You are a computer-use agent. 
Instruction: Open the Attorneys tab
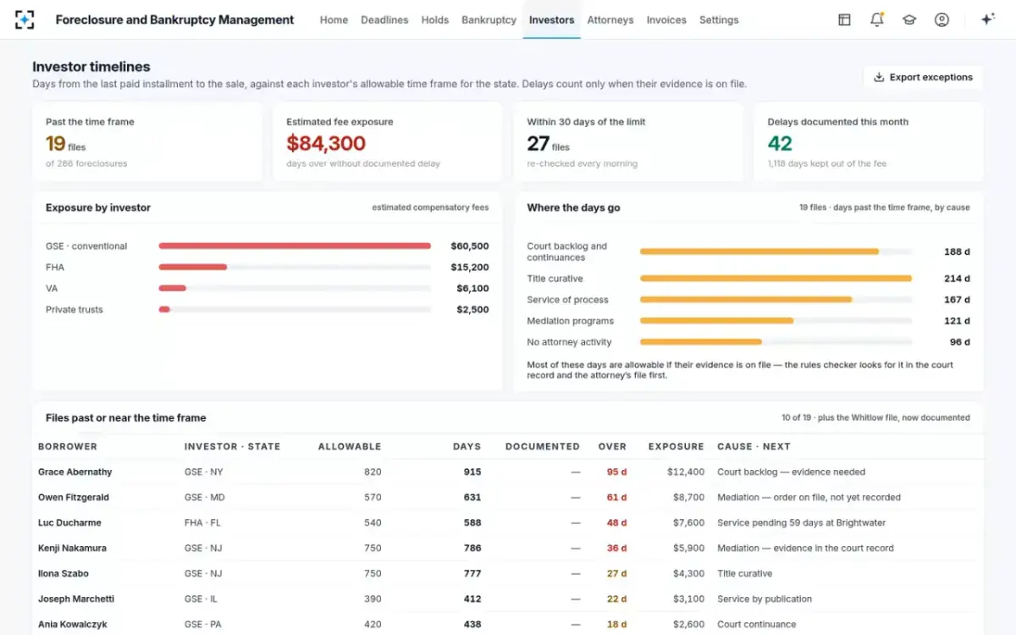610,19
